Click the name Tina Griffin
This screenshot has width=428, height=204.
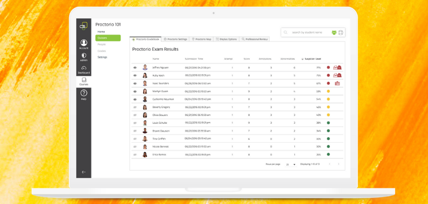click(159, 139)
